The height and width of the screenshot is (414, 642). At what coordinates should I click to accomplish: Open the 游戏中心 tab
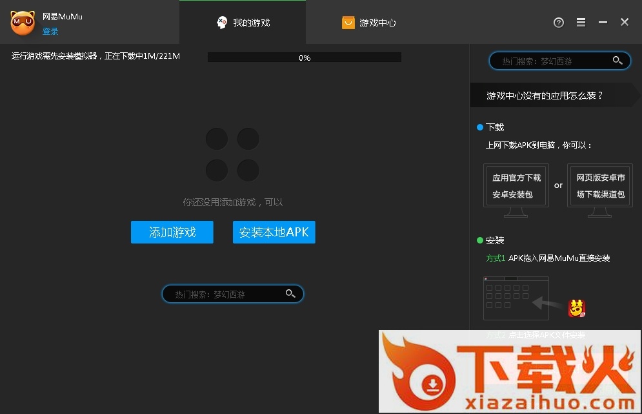(369, 23)
